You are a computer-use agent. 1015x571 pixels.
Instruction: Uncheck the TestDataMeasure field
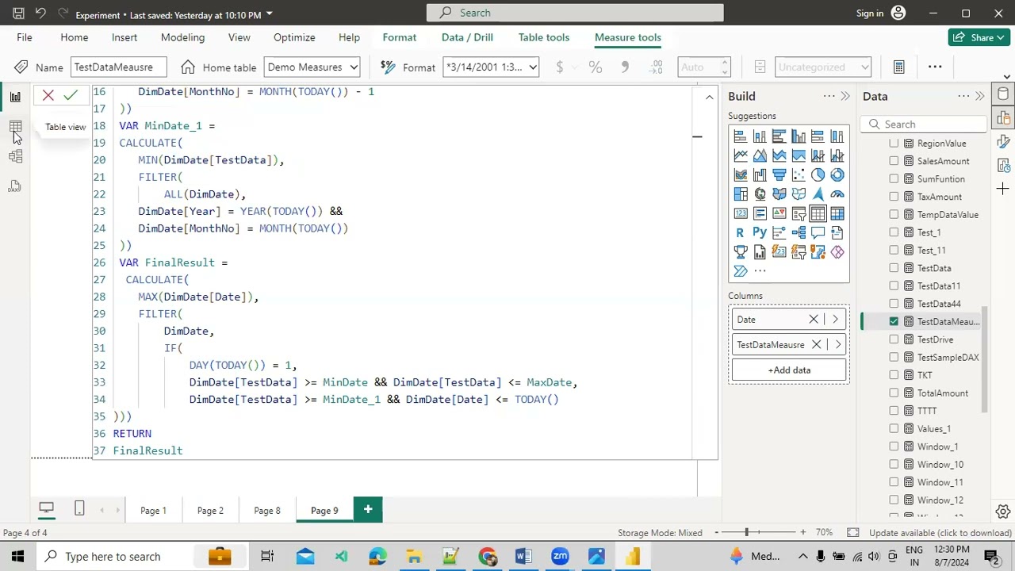click(x=894, y=321)
